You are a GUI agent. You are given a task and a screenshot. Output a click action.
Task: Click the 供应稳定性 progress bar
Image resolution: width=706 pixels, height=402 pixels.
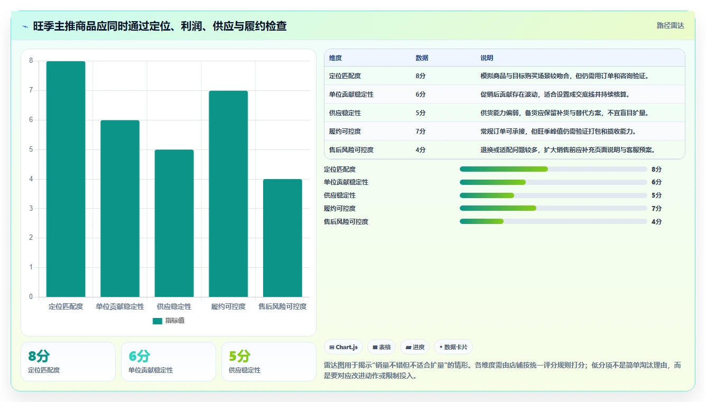pos(553,195)
